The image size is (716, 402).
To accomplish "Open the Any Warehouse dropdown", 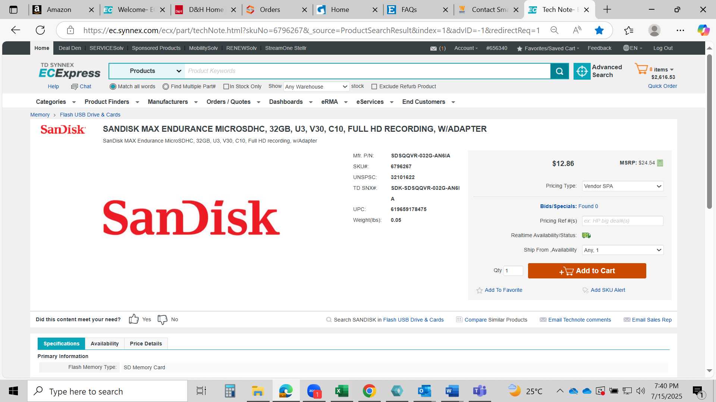I will point(316,87).
